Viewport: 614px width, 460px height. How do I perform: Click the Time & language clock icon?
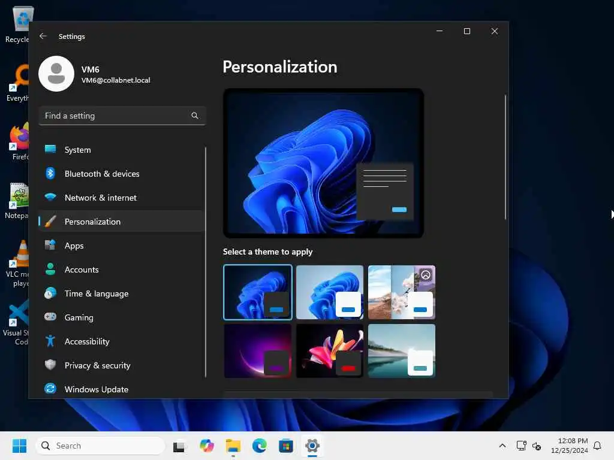tap(50, 293)
